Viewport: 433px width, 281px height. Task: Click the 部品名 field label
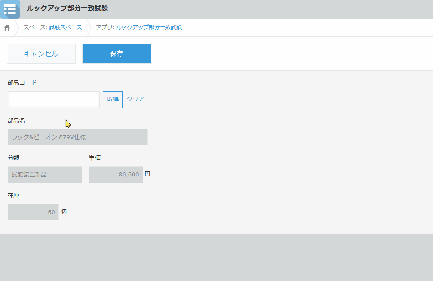coord(17,120)
